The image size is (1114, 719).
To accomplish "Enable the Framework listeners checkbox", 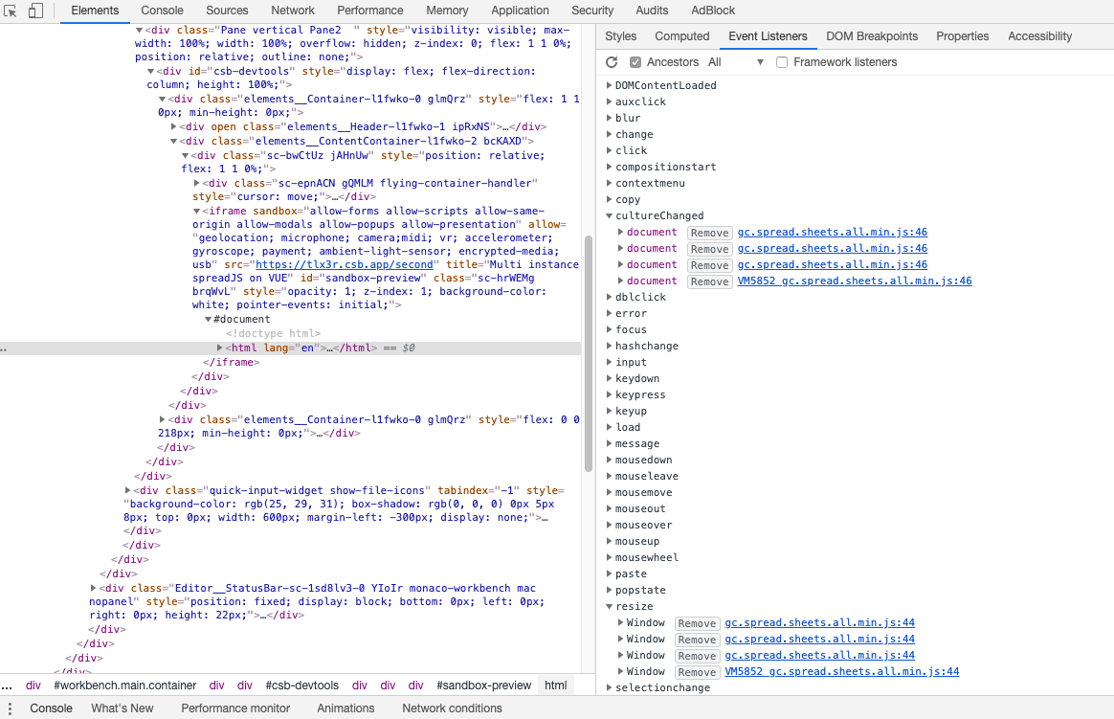I will (x=782, y=61).
